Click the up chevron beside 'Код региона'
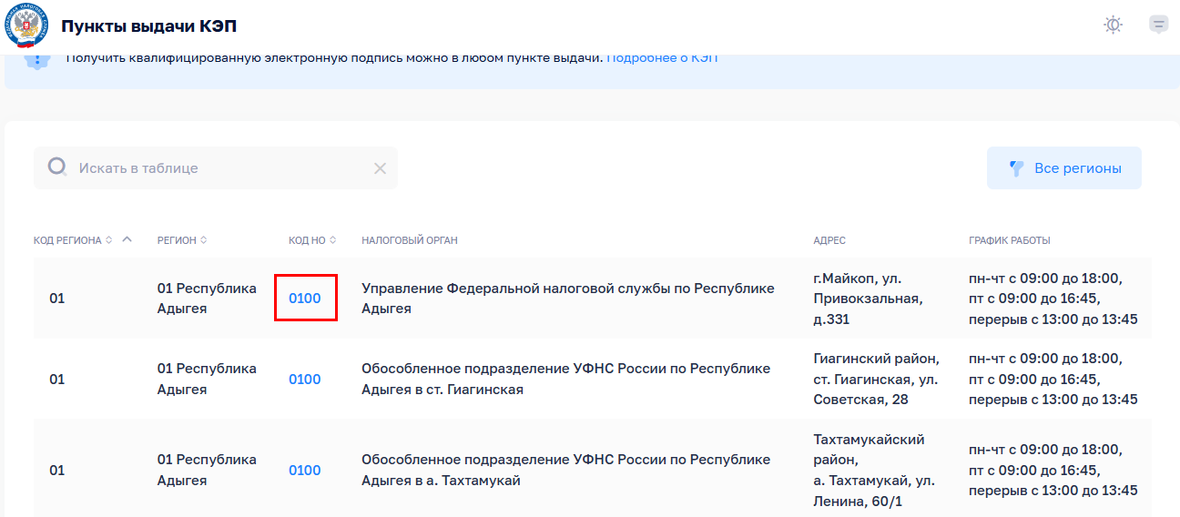1180x517 pixels. [127, 239]
